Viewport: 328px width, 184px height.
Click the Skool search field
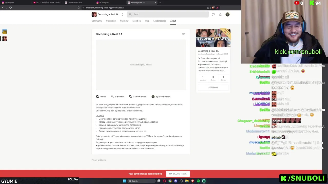coord(168,14)
